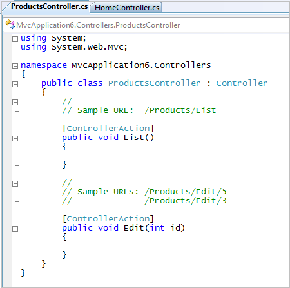290x288 pixels.
Task: Collapse the Edit(int id) method body
Action: click(15, 229)
